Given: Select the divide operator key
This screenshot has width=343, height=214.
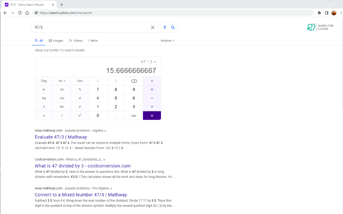Looking at the screenshot, I should pos(152,81).
